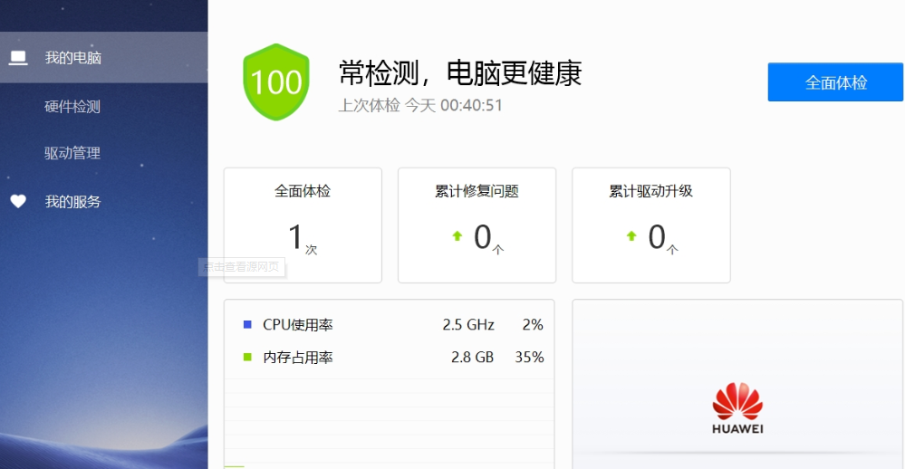Click the 内存占用率 label
The image size is (905, 469).
pos(298,358)
